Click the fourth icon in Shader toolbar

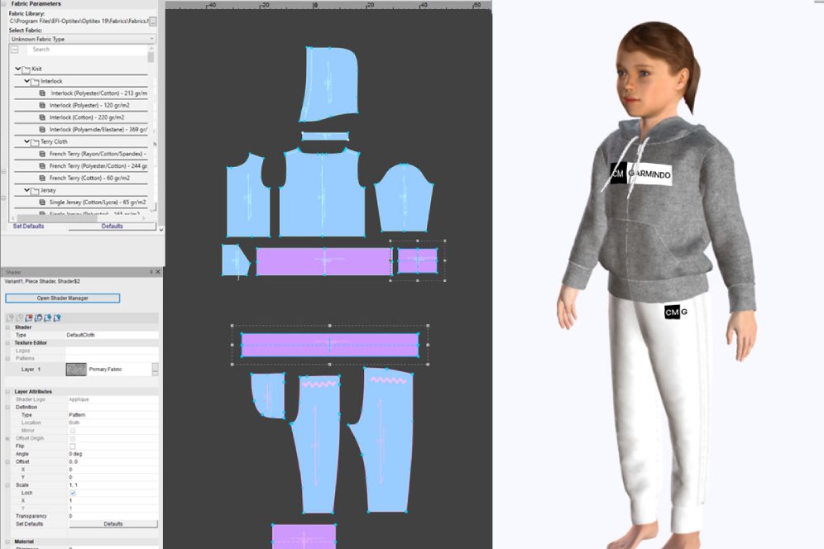click(38, 317)
